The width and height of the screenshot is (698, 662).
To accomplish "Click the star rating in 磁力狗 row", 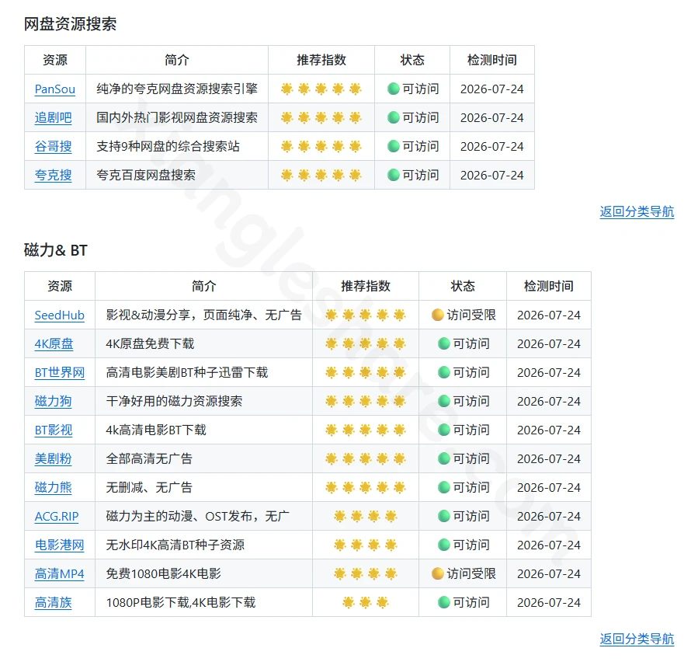I will point(366,402).
